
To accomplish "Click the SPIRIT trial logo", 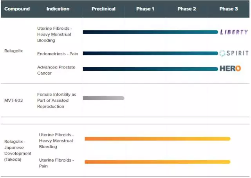I will (x=234, y=53).
